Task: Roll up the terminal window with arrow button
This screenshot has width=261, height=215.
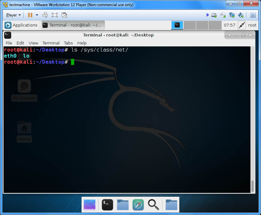Action: 229,35
